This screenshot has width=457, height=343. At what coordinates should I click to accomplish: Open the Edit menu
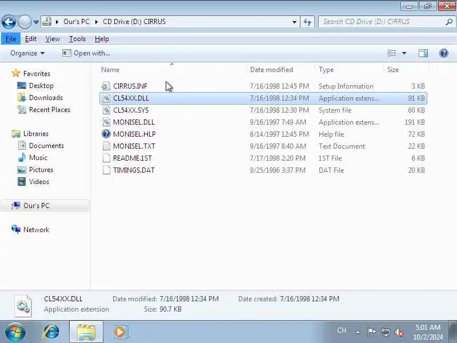tap(31, 39)
